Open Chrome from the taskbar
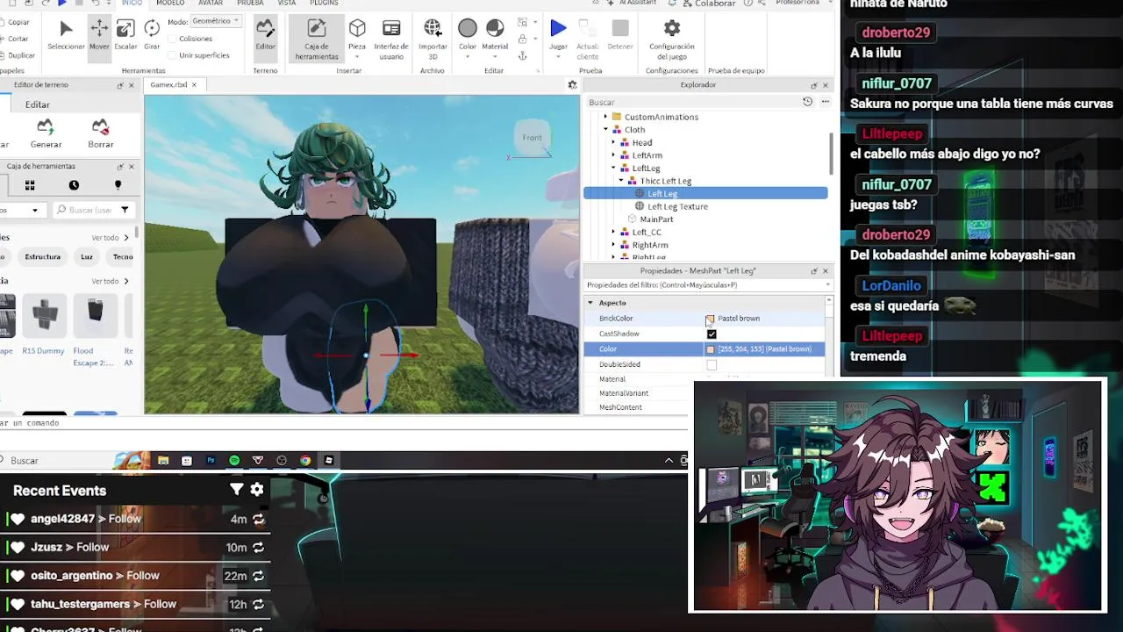This screenshot has width=1123, height=632. pyautogui.click(x=305, y=460)
